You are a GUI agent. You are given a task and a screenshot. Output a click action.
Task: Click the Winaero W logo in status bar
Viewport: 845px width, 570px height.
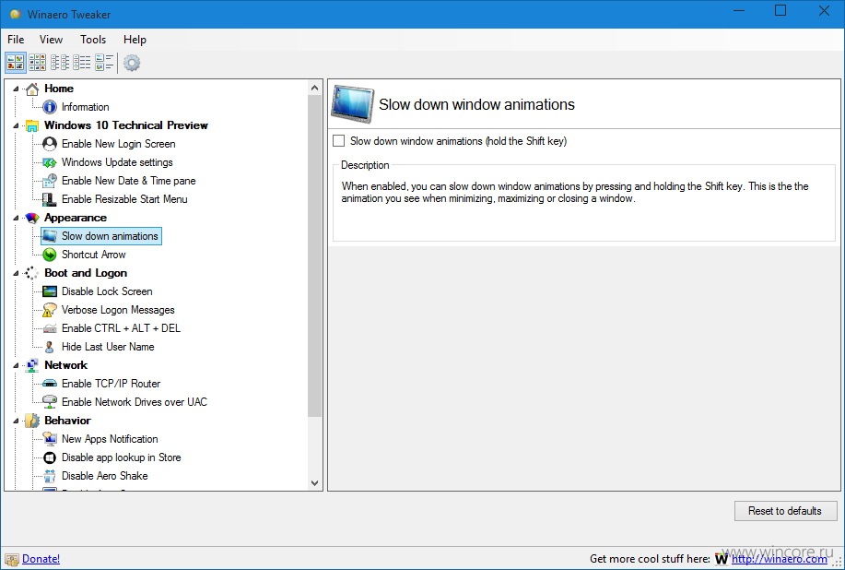tap(721, 559)
